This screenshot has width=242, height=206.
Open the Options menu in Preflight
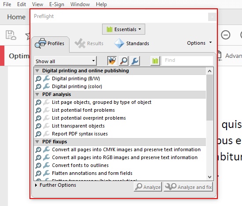(199, 43)
